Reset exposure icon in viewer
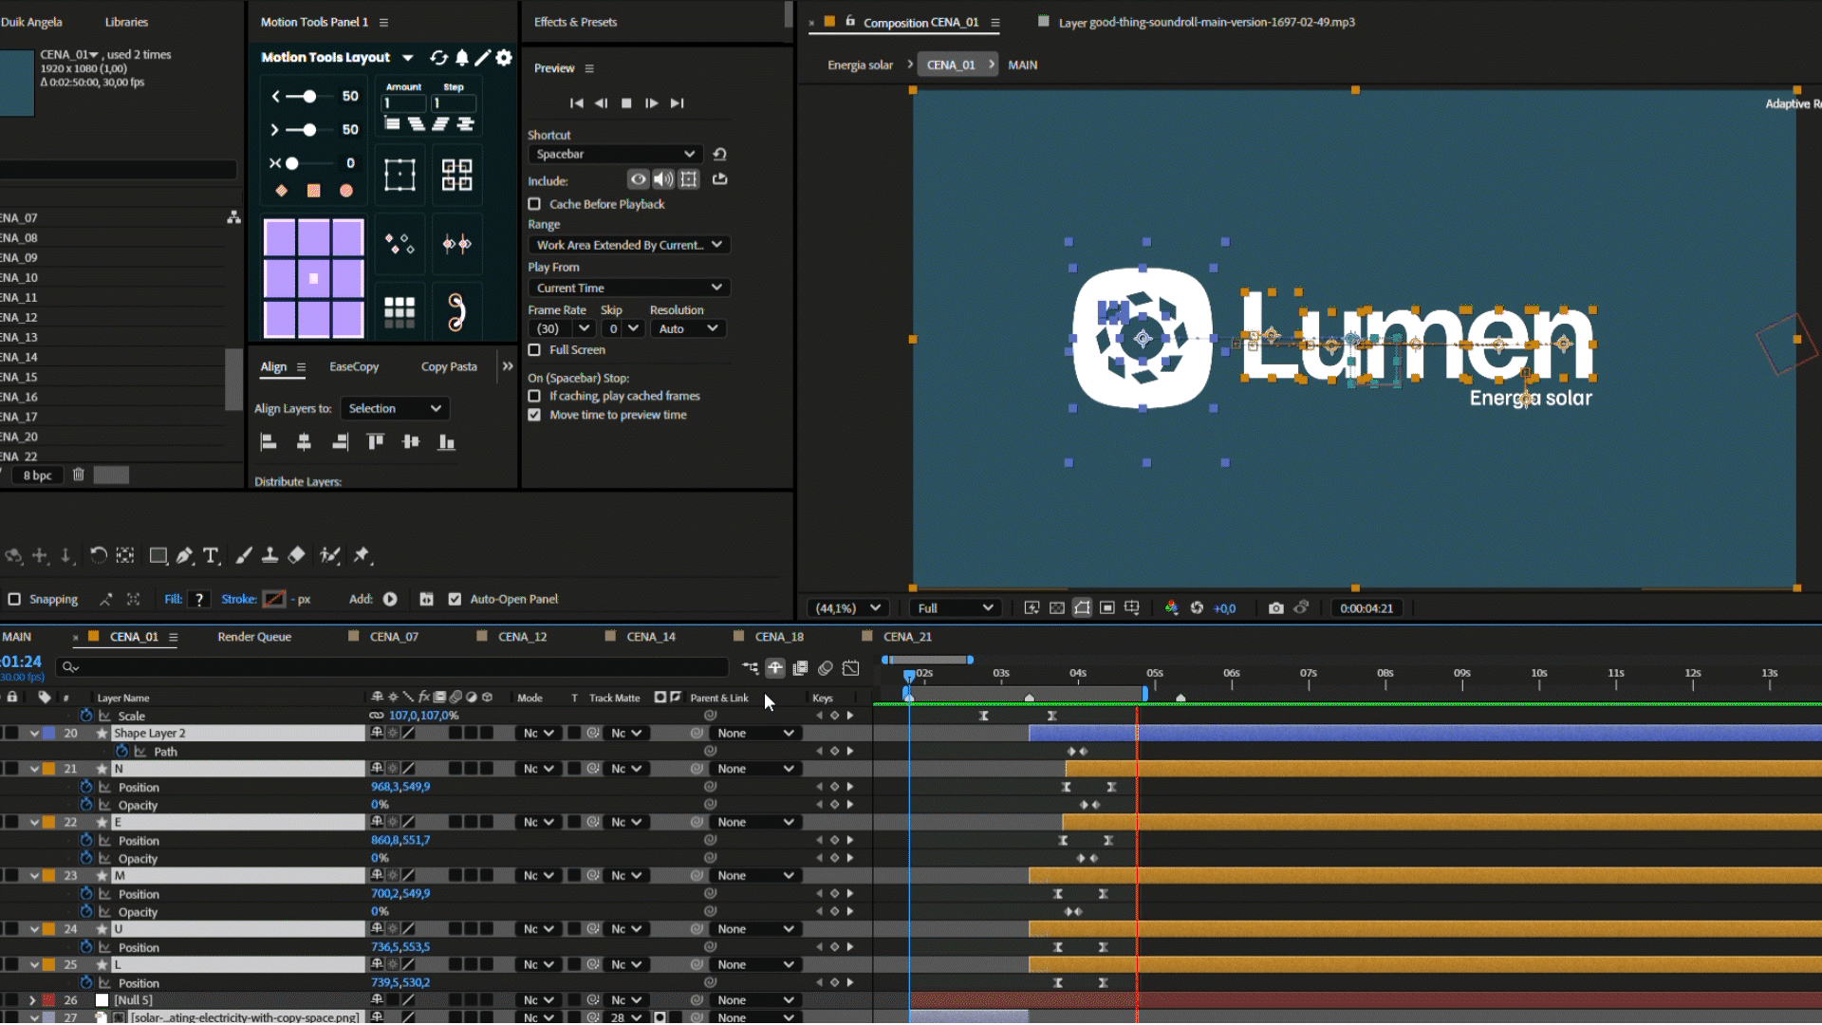The width and height of the screenshot is (1822, 1025). tap(1197, 608)
